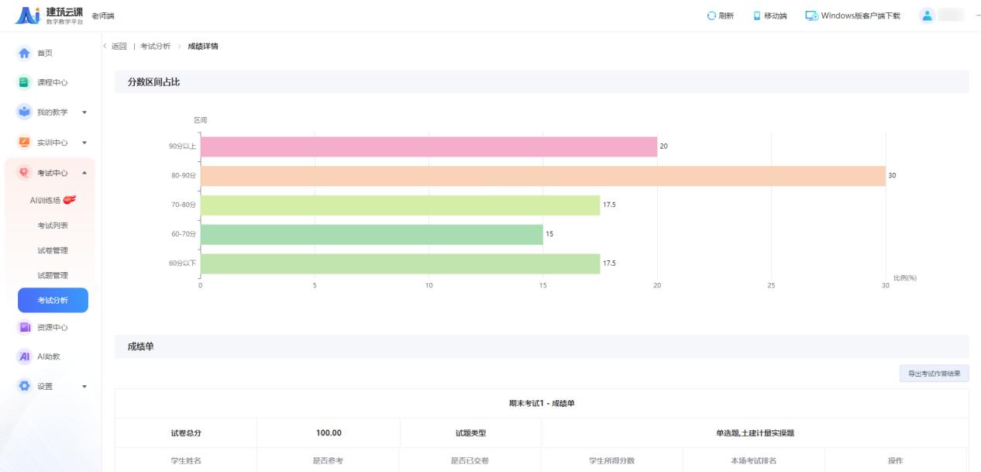Image resolution: width=981 pixels, height=472 pixels.
Task: Click the refresh icon labeled 刷新
Action: click(x=711, y=16)
